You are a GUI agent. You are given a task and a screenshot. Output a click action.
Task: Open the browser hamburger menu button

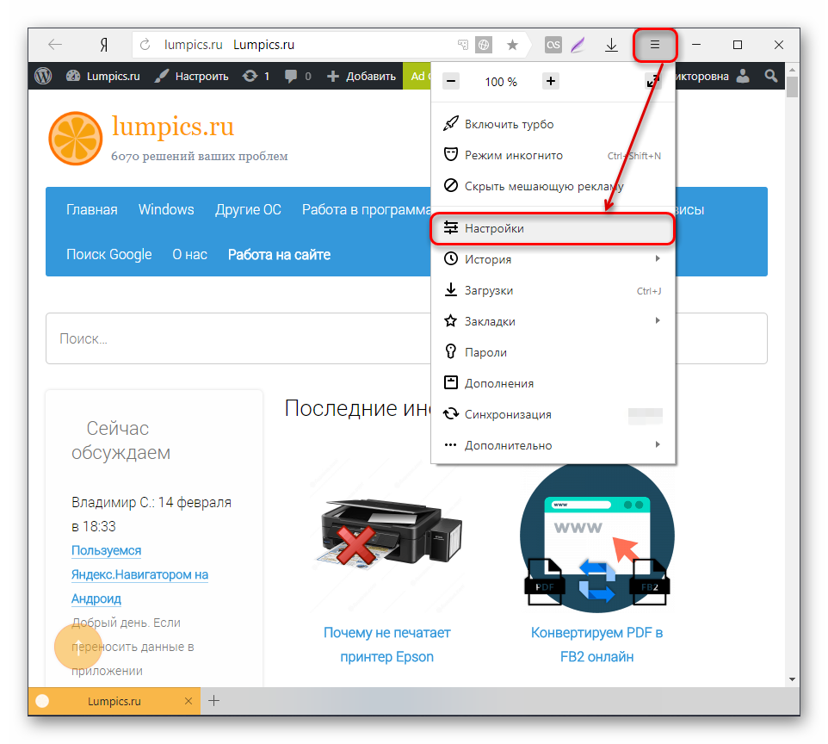pos(654,45)
